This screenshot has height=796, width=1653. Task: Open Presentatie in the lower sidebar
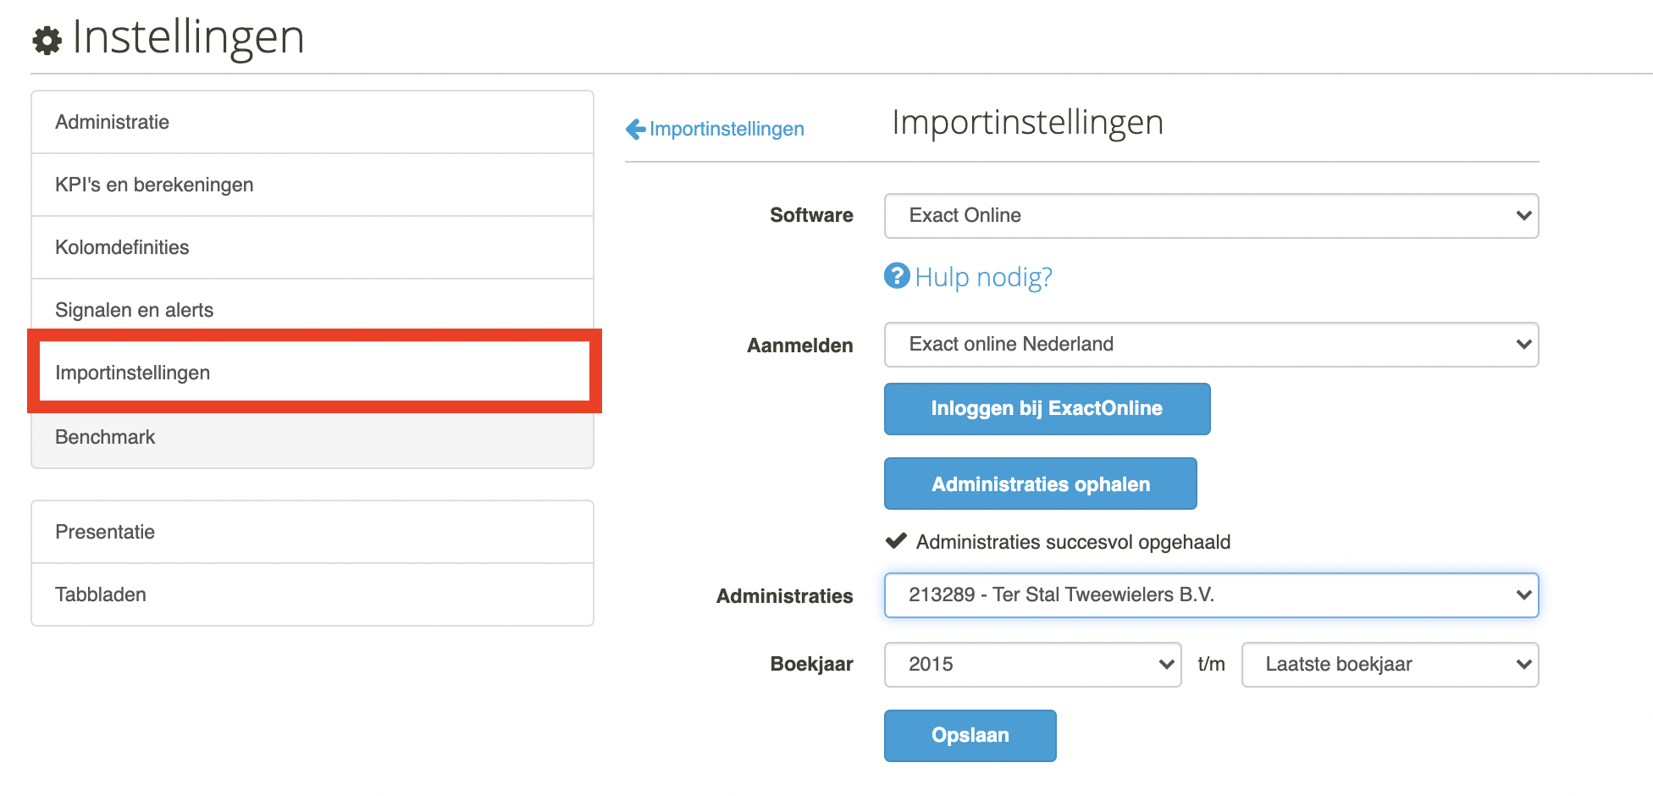312,532
